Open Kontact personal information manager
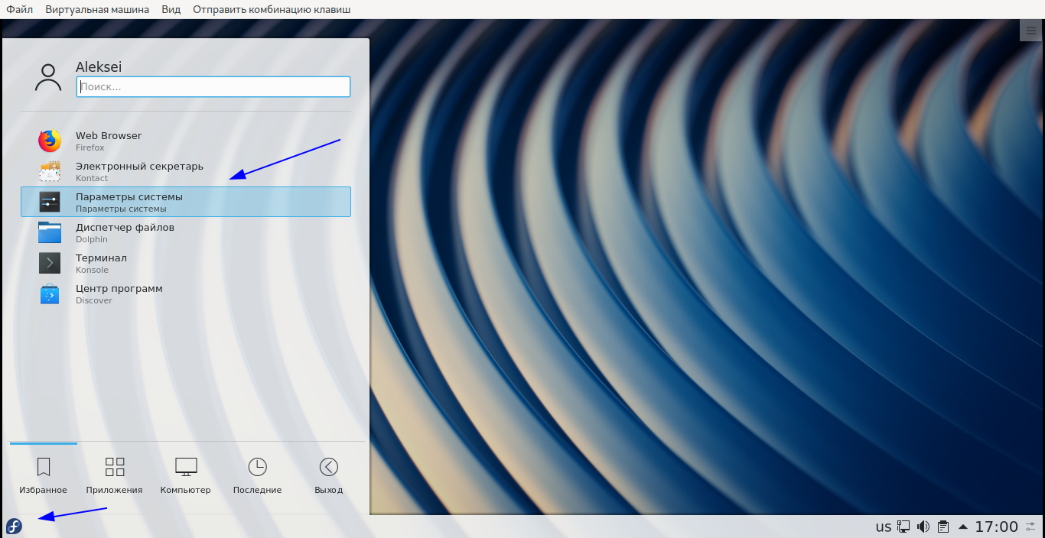This screenshot has width=1045, height=538. (x=139, y=171)
